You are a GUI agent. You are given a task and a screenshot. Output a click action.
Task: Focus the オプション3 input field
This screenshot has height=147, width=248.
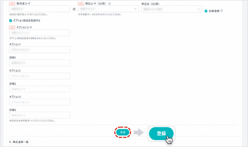point(40,102)
